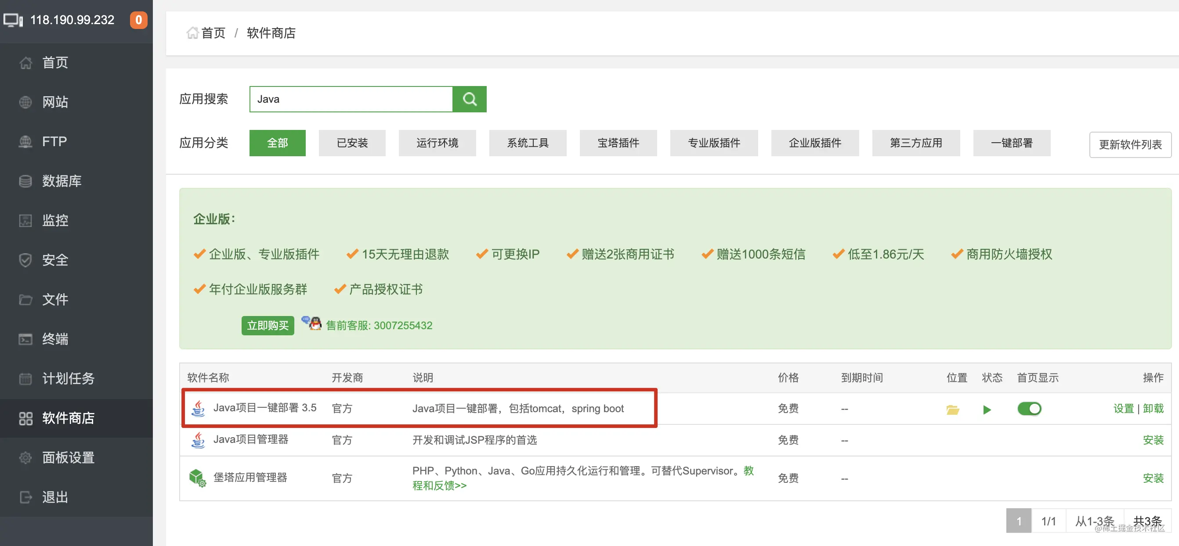Click 安装 for Java项目管理器
The height and width of the screenshot is (546, 1179).
pyautogui.click(x=1153, y=440)
